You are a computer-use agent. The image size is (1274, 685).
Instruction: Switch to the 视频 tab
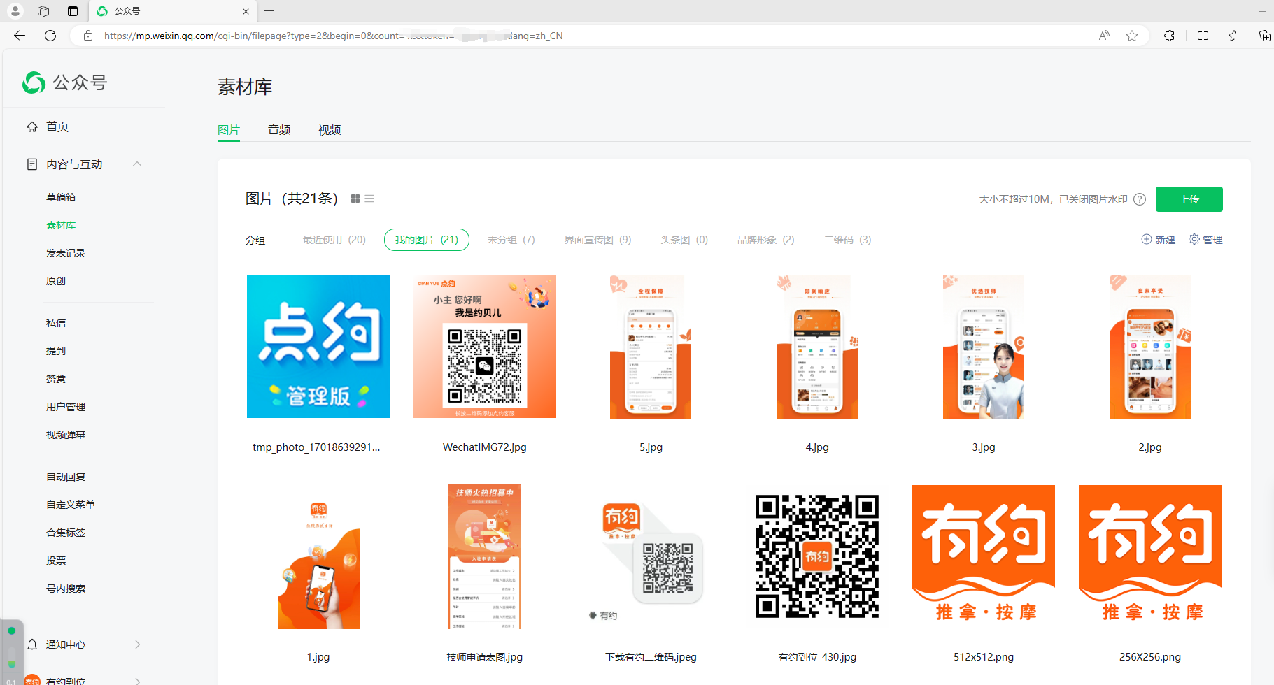tap(330, 130)
